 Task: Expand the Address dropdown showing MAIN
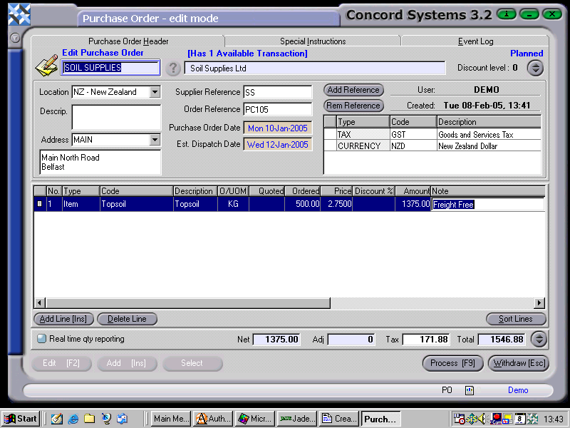pyautogui.click(x=155, y=141)
